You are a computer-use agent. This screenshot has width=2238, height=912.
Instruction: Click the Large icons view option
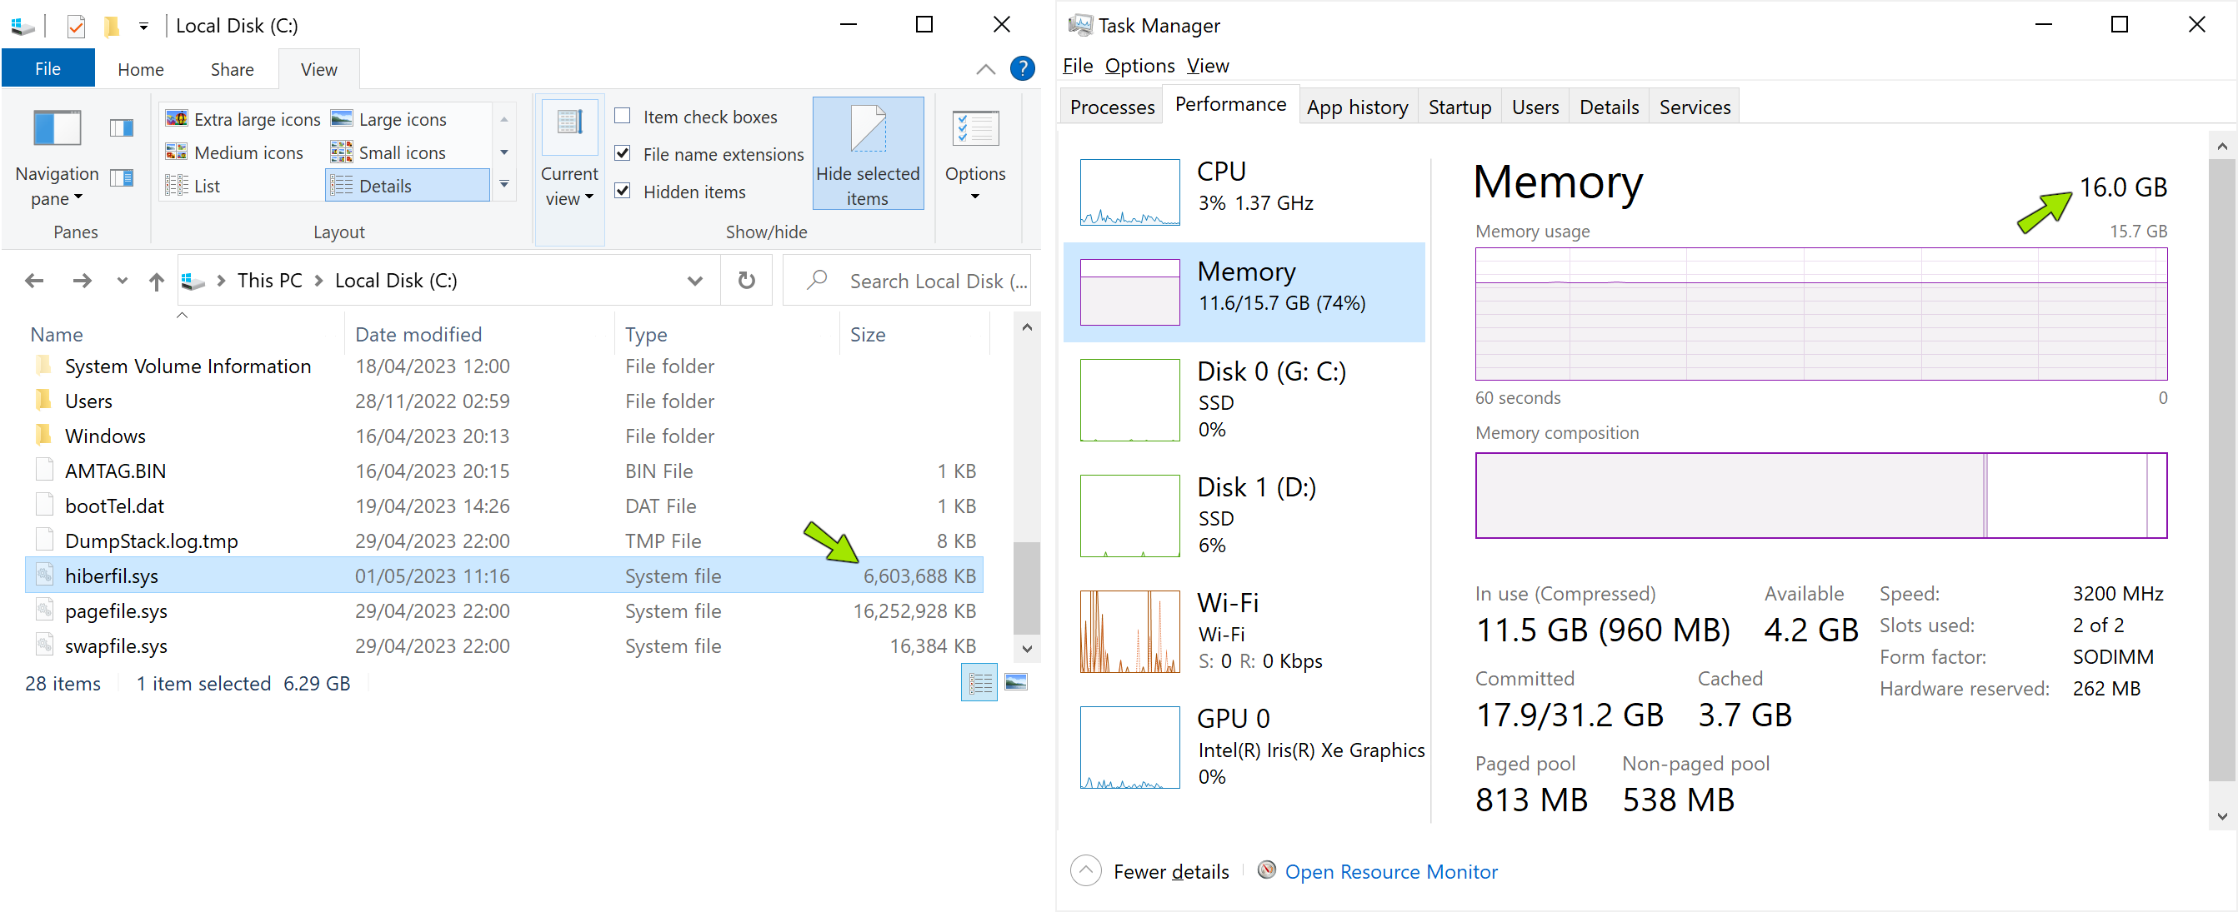click(405, 116)
